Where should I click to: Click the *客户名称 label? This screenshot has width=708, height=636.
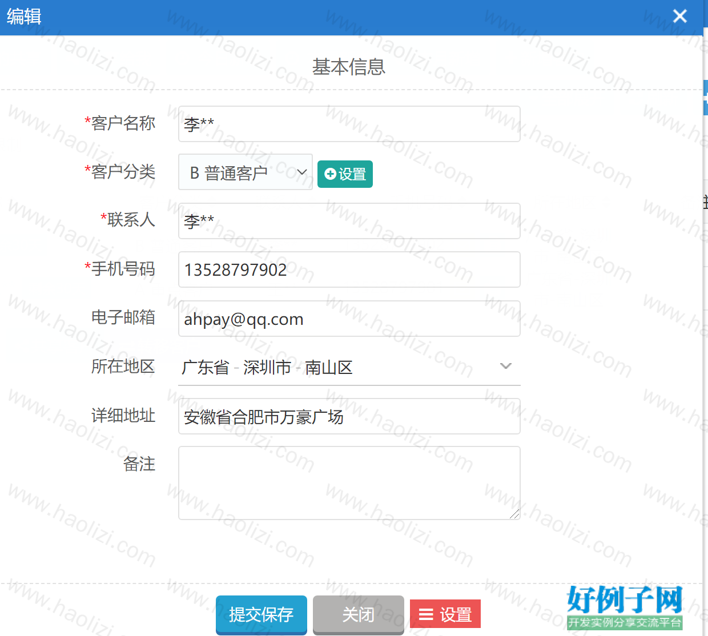click(x=120, y=123)
